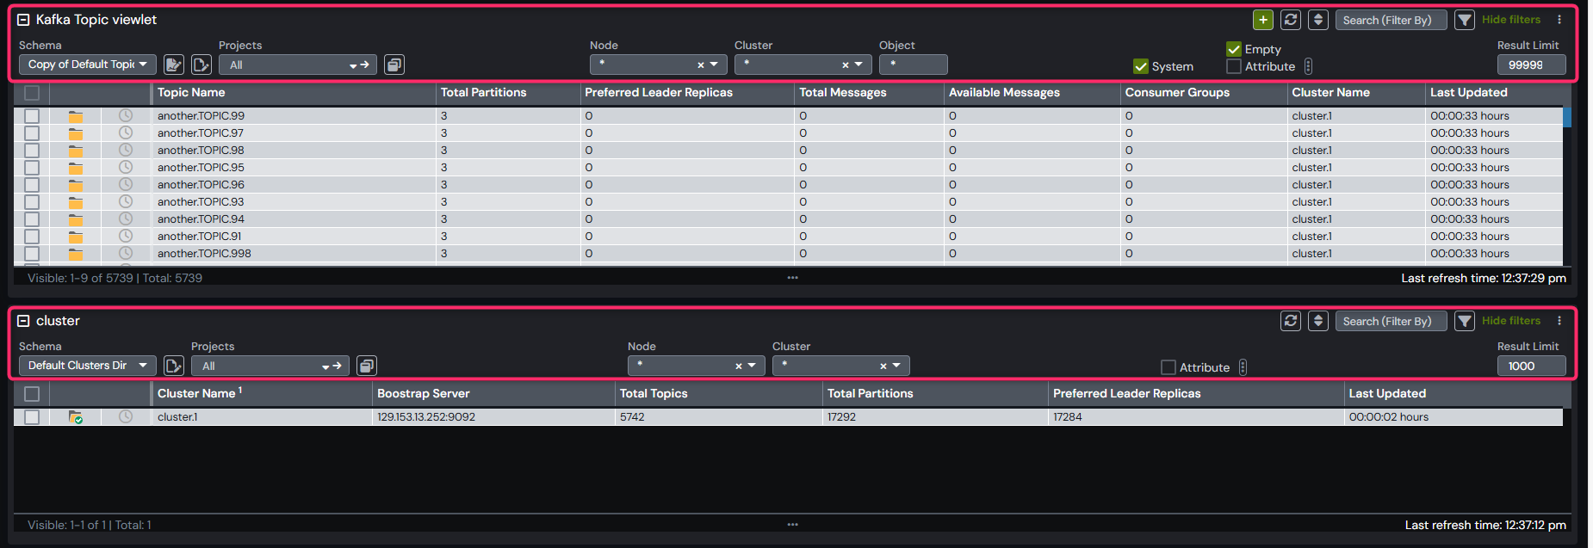The image size is (1593, 548).
Task: Click the funnel filter icon in Kafka Topic viewlet
Action: [x=1464, y=20]
